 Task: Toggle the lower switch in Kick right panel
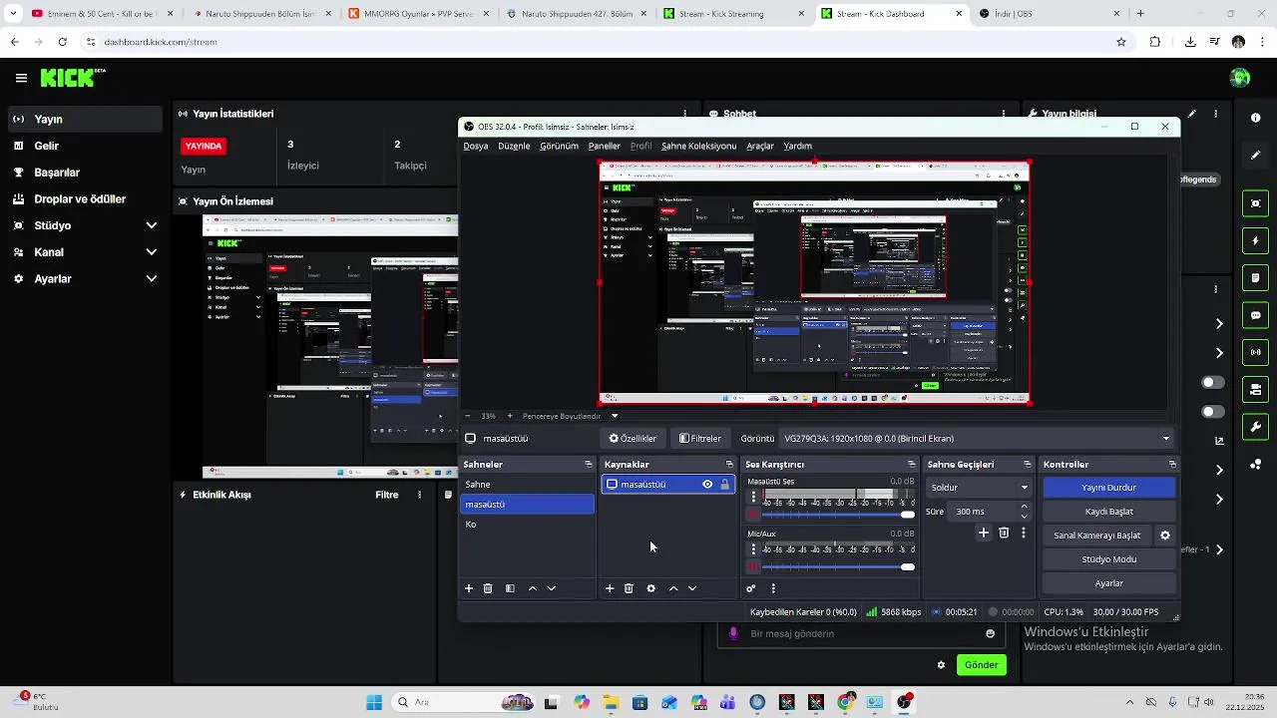point(1213,412)
